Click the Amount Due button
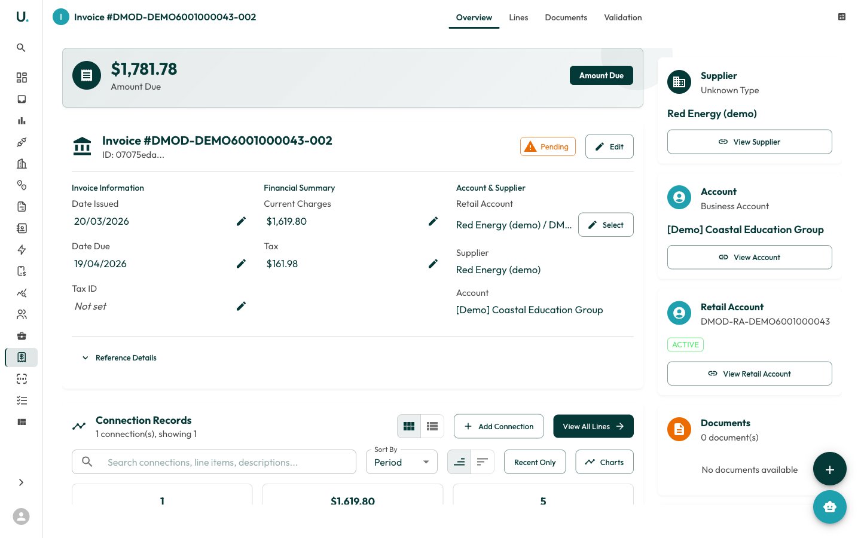 pos(602,75)
